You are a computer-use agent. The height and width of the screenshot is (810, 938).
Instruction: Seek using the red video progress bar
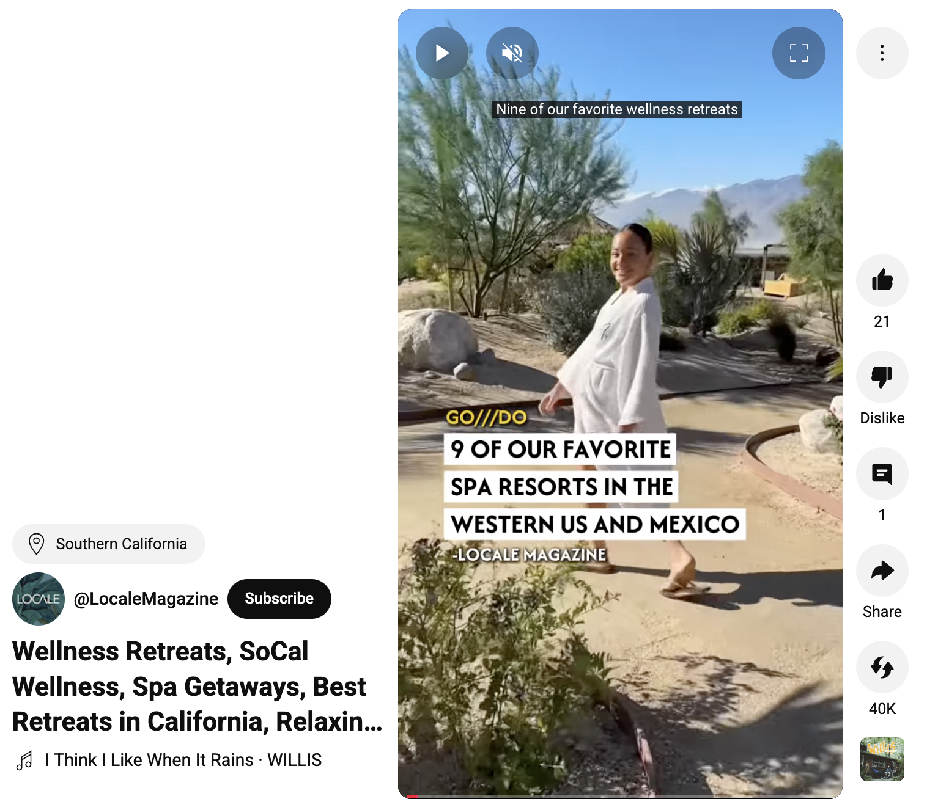(x=620, y=797)
